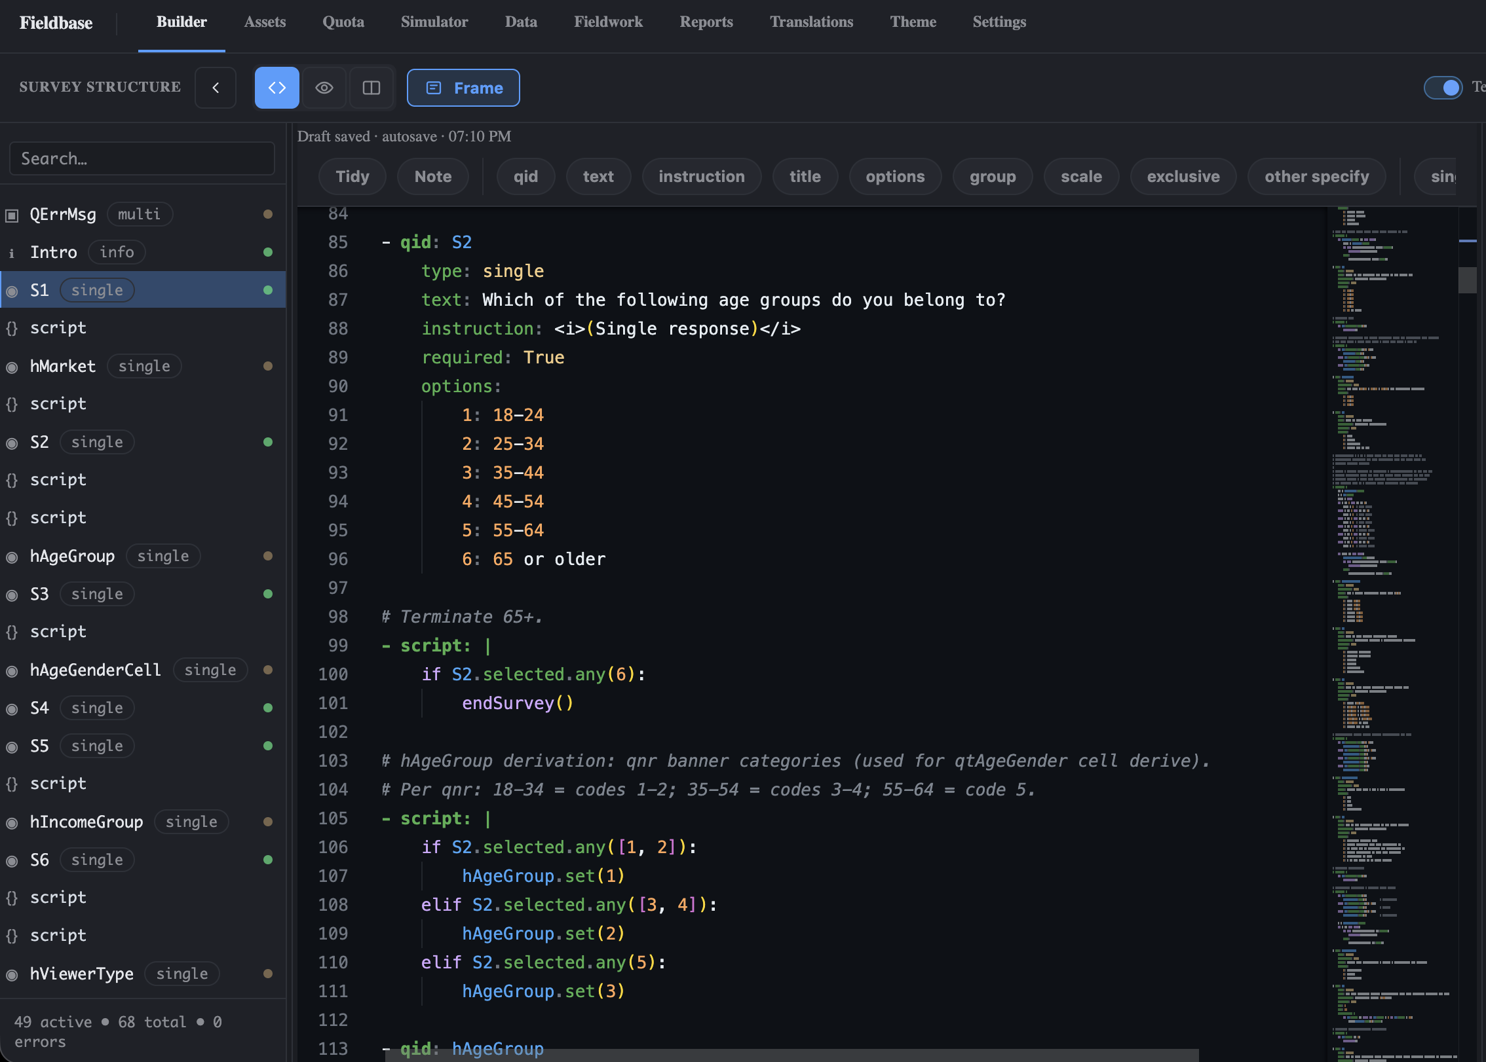Viewport: 1486px width, 1062px height.
Task: Collapse the survey structure panel
Action: 216,88
